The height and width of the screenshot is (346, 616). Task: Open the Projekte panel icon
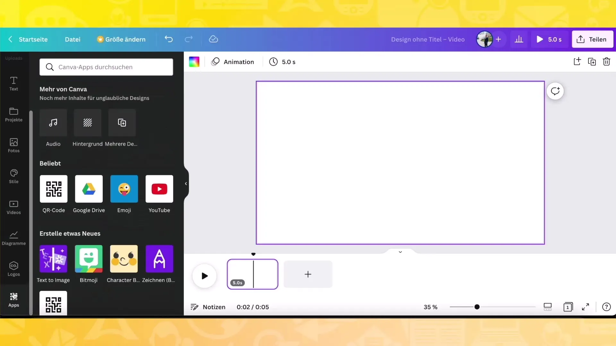[x=13, y=114]
